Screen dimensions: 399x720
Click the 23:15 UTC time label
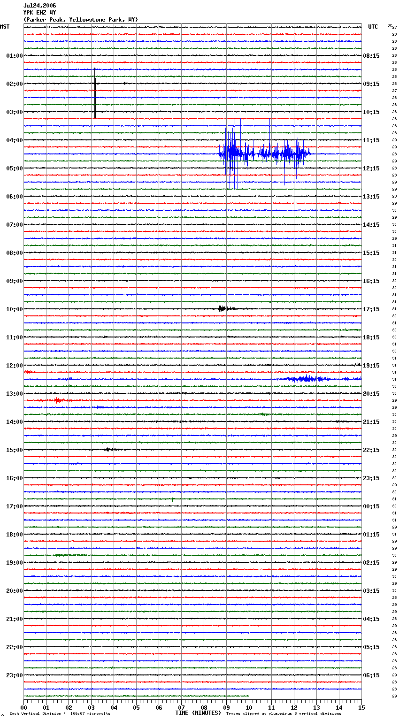coord(371,478)
